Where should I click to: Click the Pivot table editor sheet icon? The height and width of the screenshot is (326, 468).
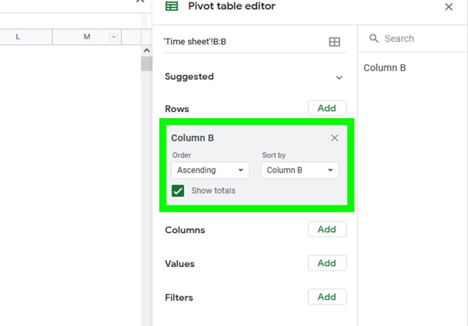[x=172, y=6]
